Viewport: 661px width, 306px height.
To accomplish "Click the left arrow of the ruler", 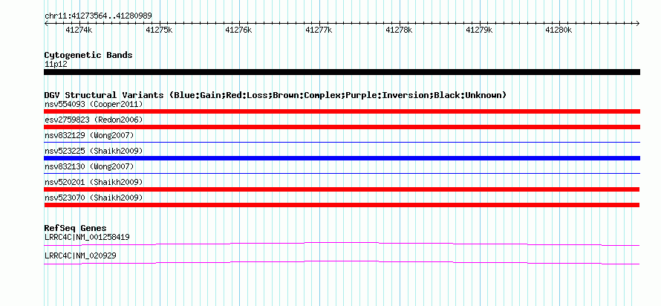I will (46, 23).
